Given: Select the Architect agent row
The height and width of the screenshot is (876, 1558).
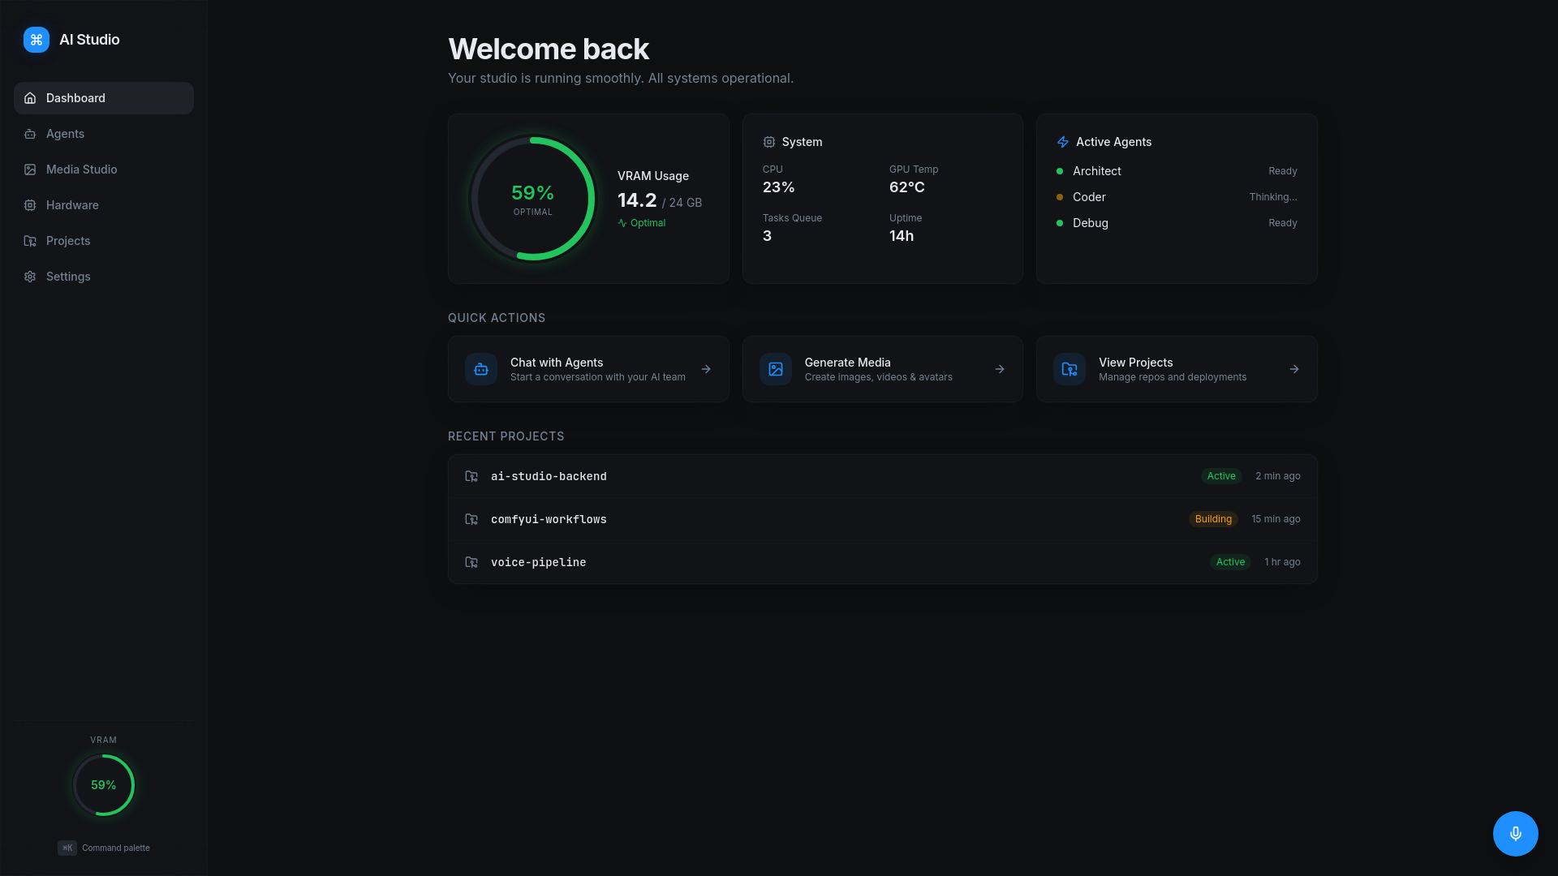Looking at the screenshot, I should click(1177, 171).
